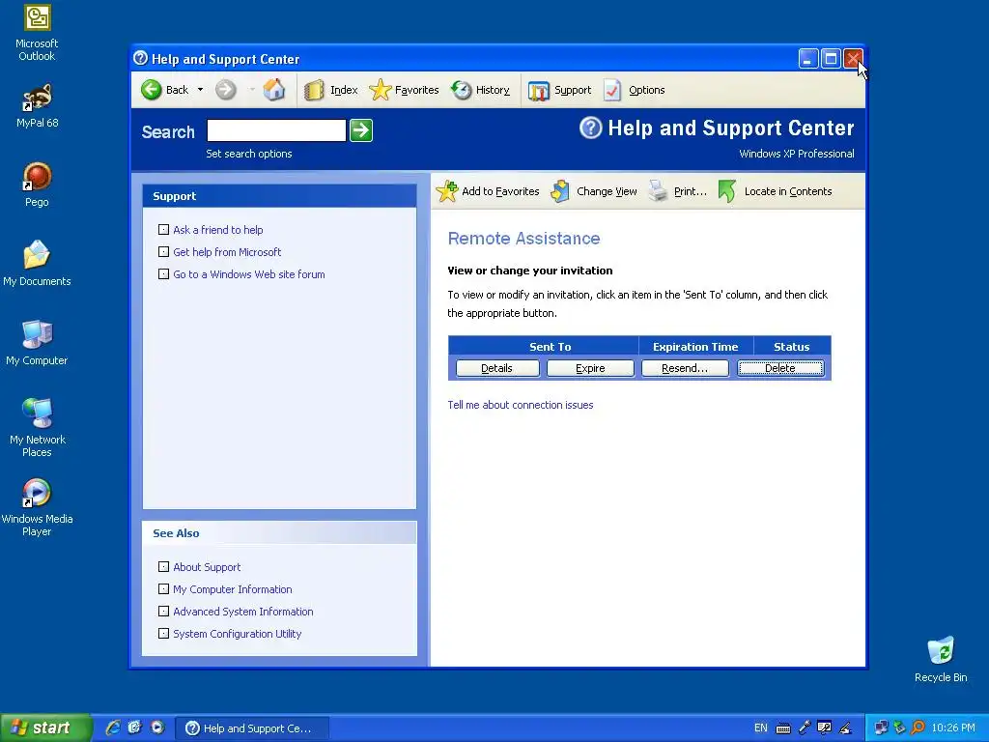Viewport: 989px width, 742px height.
Task: Open the Forward history dropdown arrow
Action: 252,90
